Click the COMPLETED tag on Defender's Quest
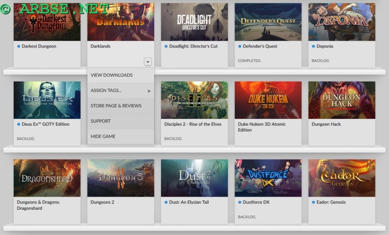This screenshot has height=235, width=389. 249,61
